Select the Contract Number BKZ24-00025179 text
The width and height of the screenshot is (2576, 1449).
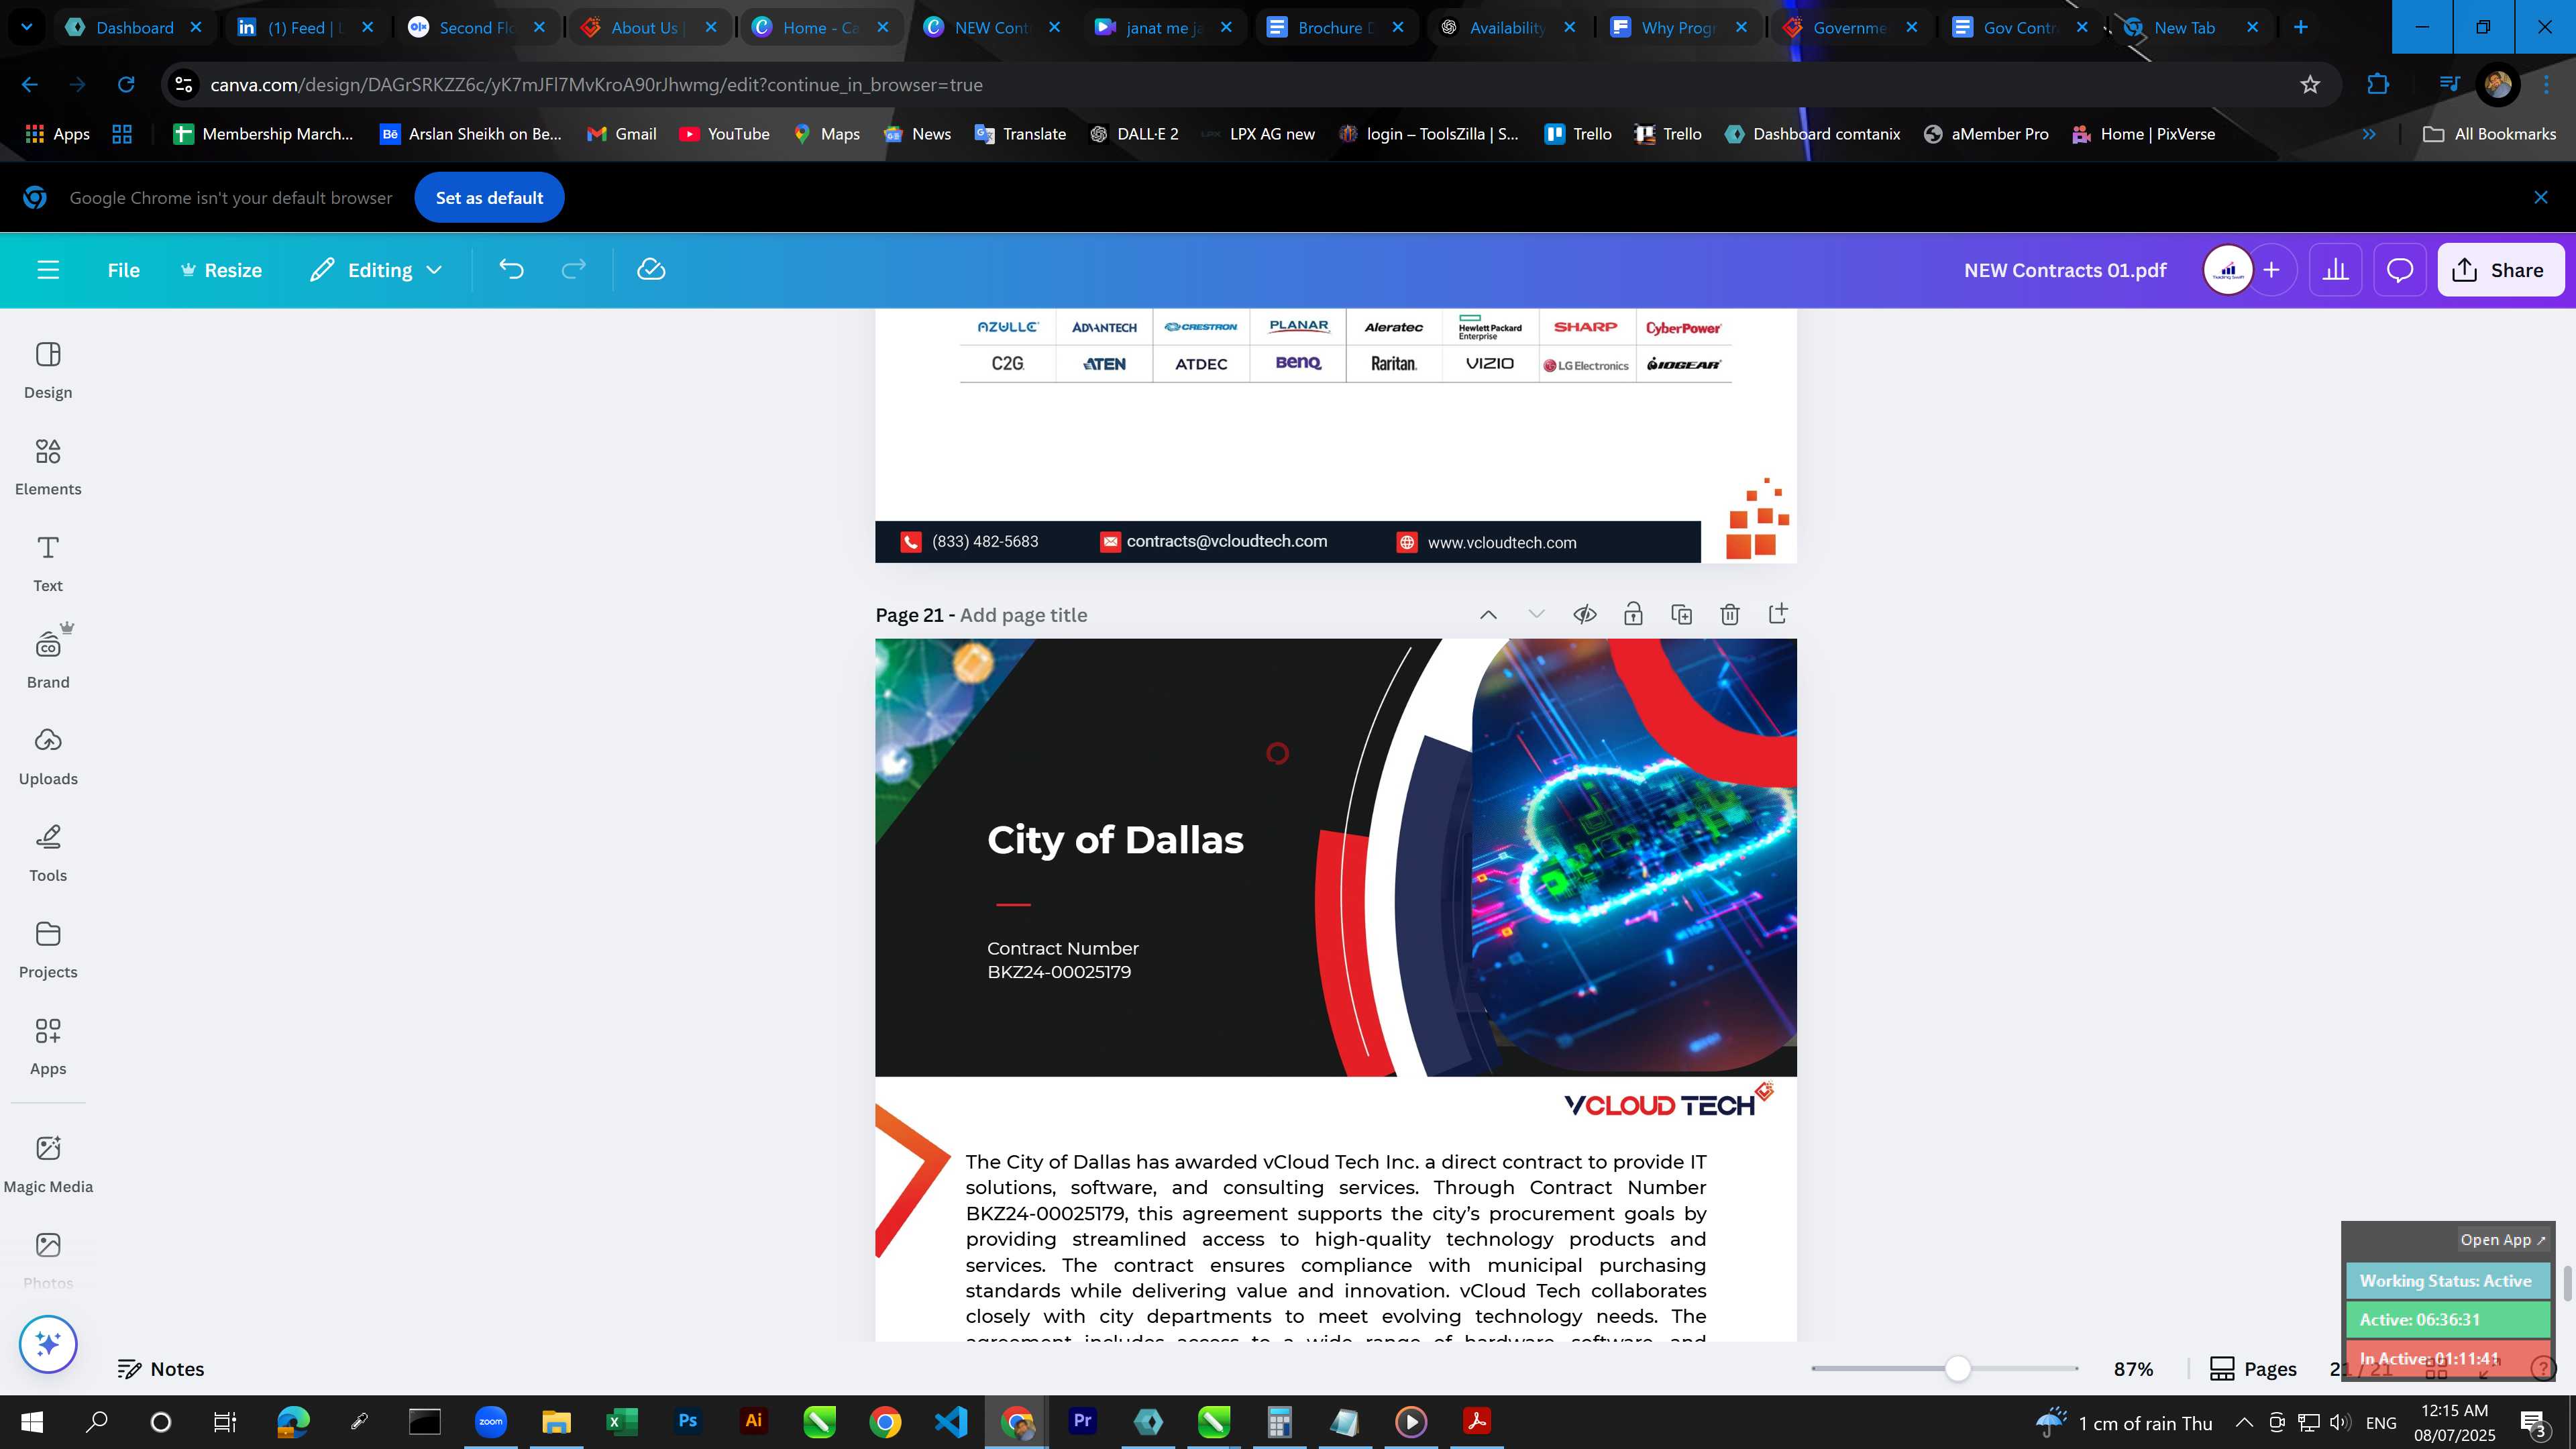coord(1062,960)
